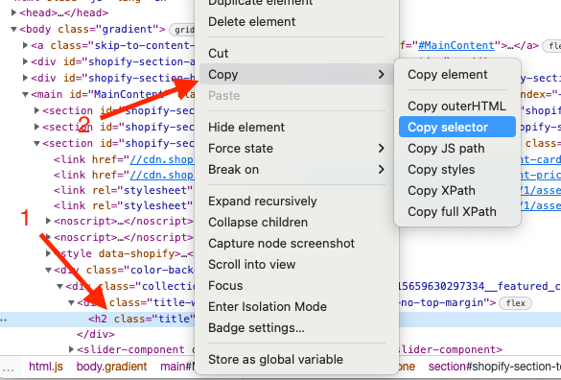561x380 pixels.
Task: Click Store as global variable
Action: (x=275, y=359)
